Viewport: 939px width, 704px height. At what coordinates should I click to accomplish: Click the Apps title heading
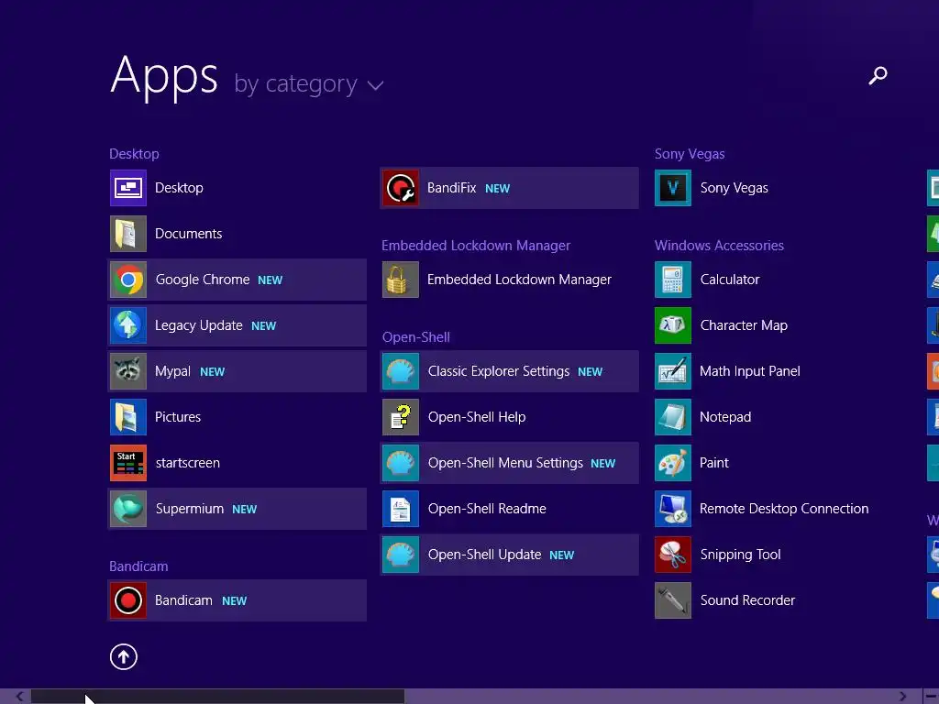click(x=164, y=77)
